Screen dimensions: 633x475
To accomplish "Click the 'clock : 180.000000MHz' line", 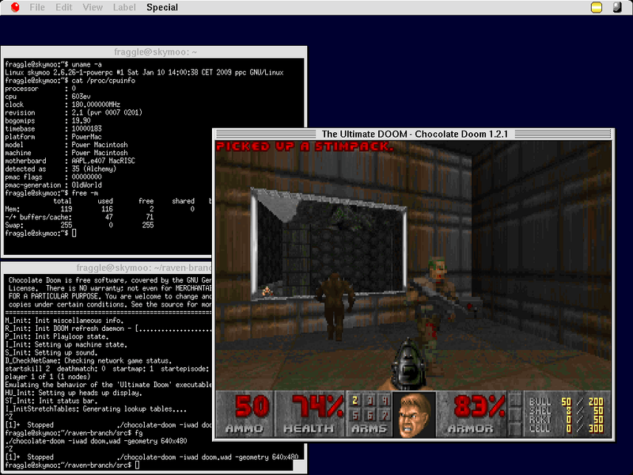I will point(63,104).
